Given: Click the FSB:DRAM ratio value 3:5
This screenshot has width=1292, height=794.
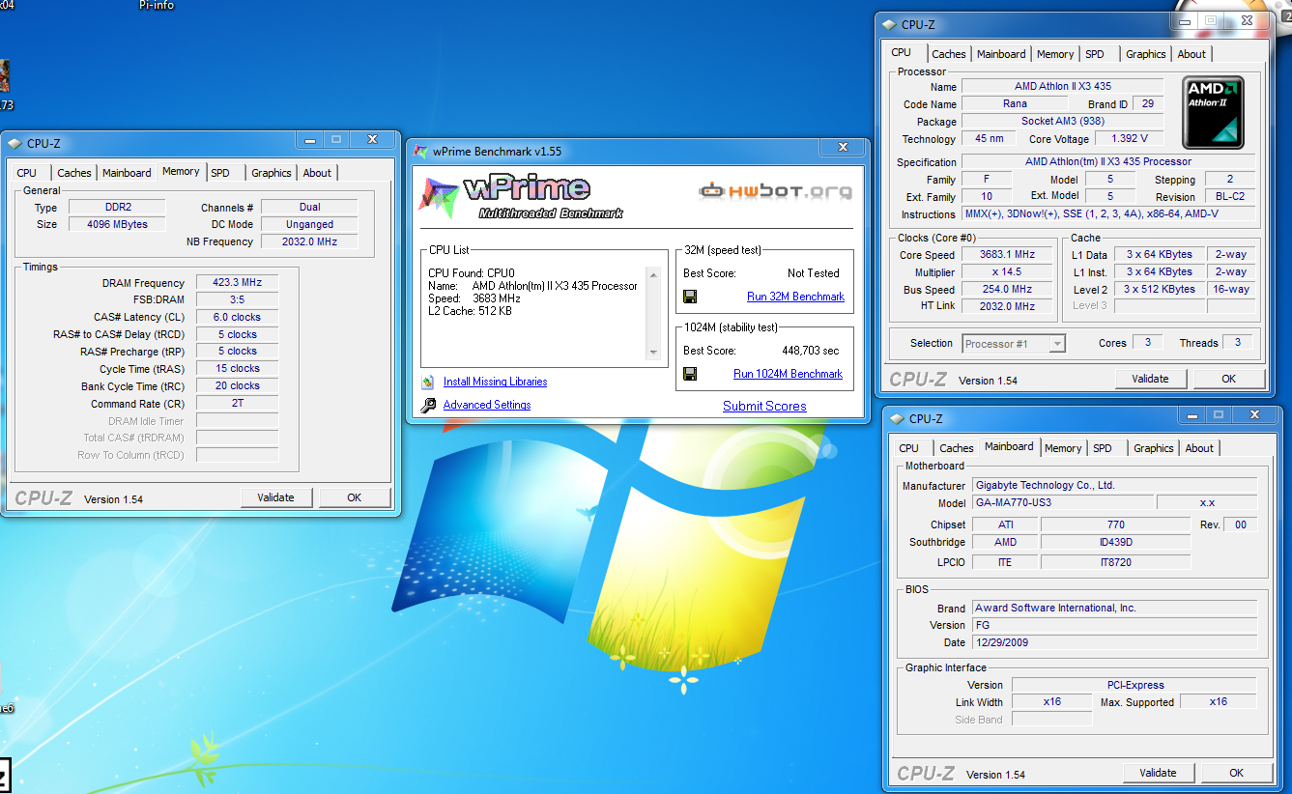Looking at the screenshot, I should [237, 299].
